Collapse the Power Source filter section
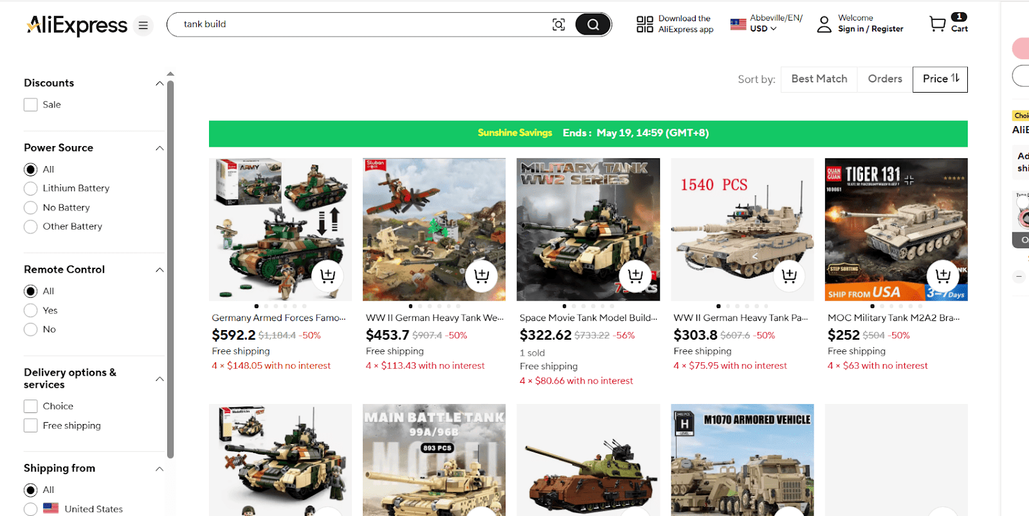The width and height of the screenshot is (1029, 516). (159, 149)
